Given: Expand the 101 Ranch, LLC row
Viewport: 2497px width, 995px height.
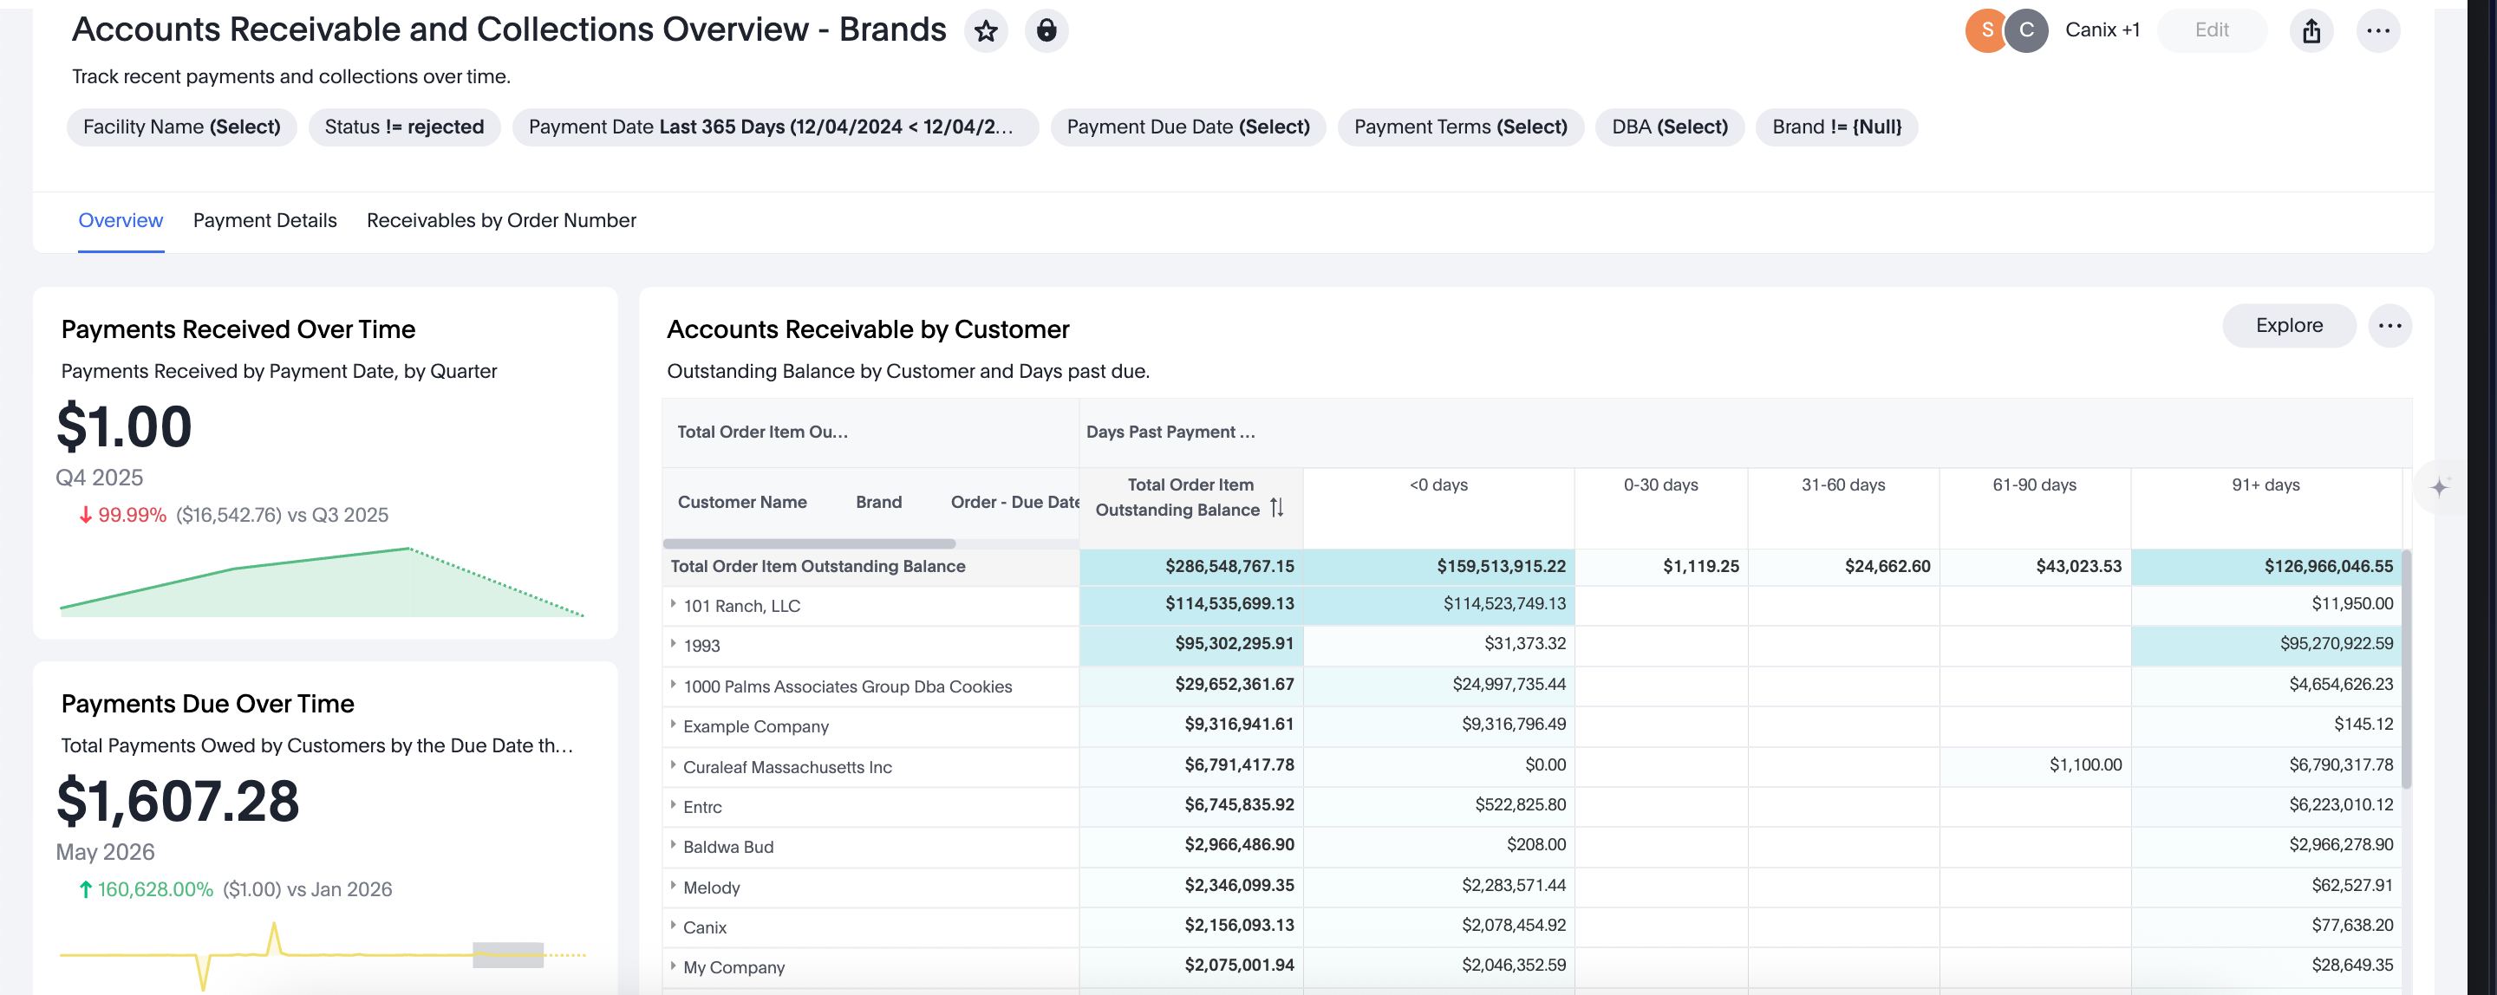Looking at the screenshot, I should pyautogui.click(x=674, y=605).
